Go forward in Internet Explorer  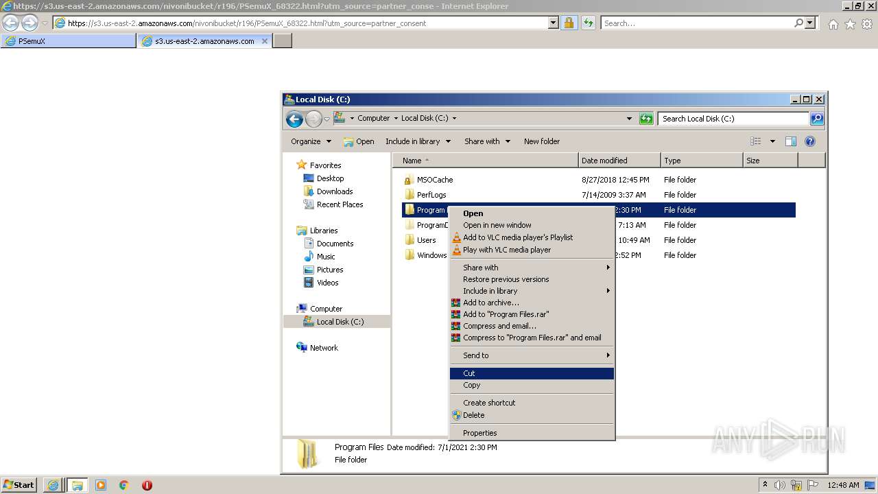tap(29, 23)
